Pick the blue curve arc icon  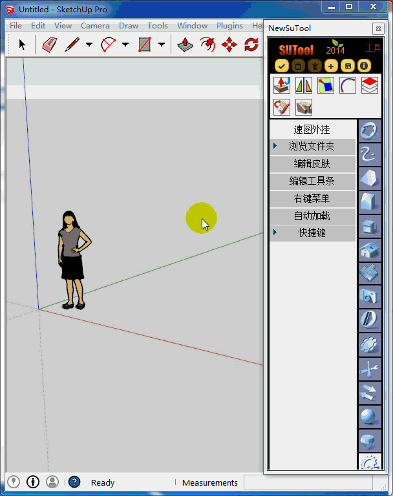[x=348, y=85]
